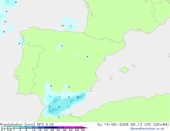Pick the legend swatch between 0.5 and 1
The image size is (170, 131).
point(11,128)
